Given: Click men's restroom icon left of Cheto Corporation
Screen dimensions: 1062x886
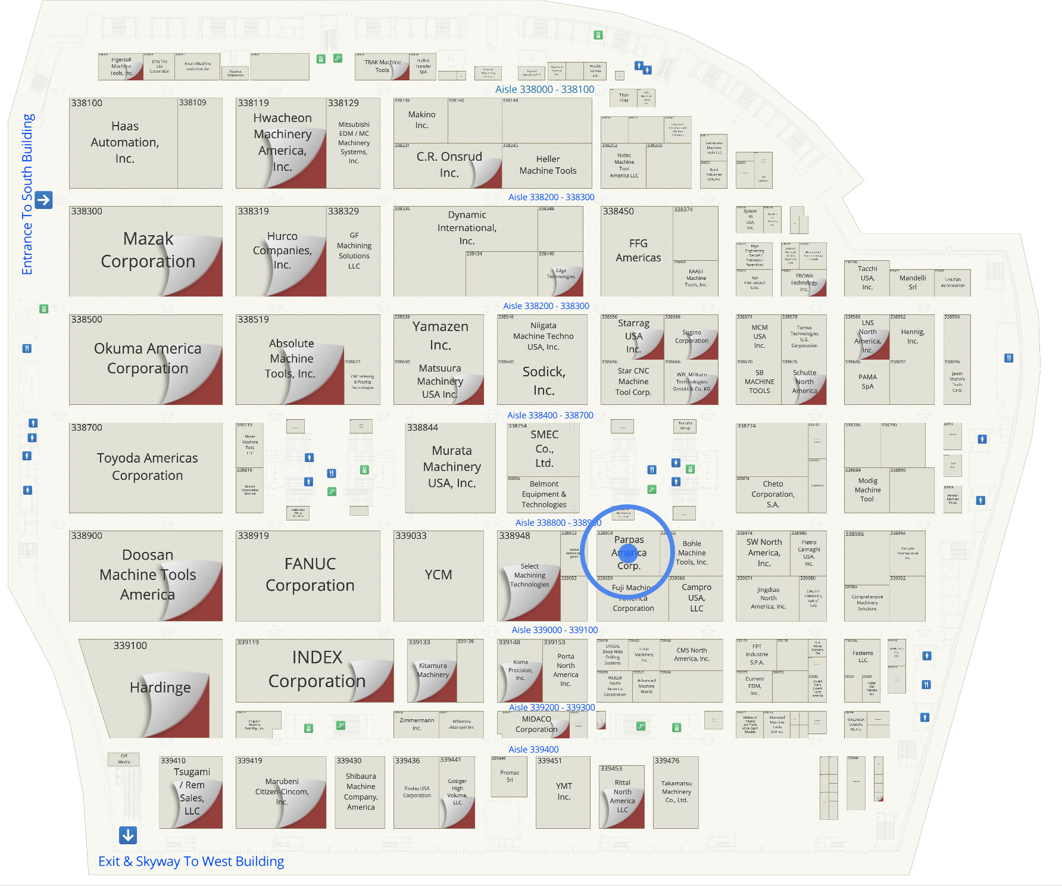Looking at the screenshot, I should pos(676,482).
